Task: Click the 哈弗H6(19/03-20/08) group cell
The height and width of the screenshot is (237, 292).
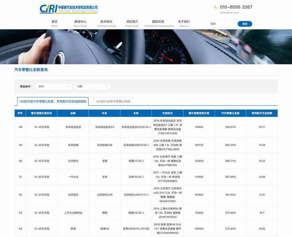Action: [x=136, y=229]
